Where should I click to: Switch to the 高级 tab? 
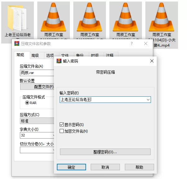35,56
